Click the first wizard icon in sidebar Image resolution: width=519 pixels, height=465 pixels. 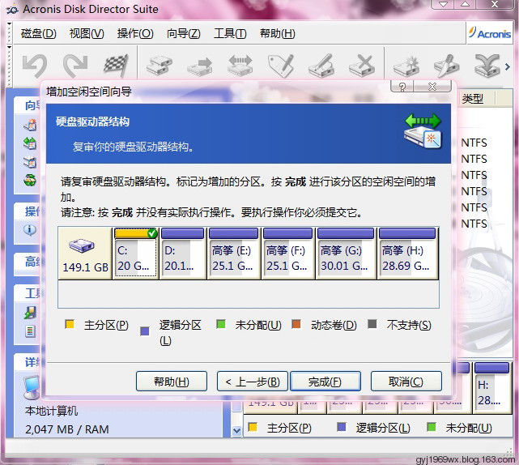click(x=30, y=126)
